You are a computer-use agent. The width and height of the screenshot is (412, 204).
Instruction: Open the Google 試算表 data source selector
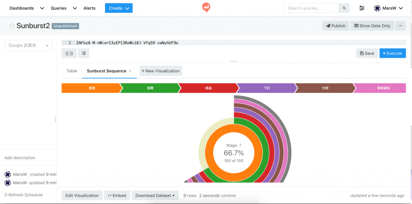click(28, 46)
